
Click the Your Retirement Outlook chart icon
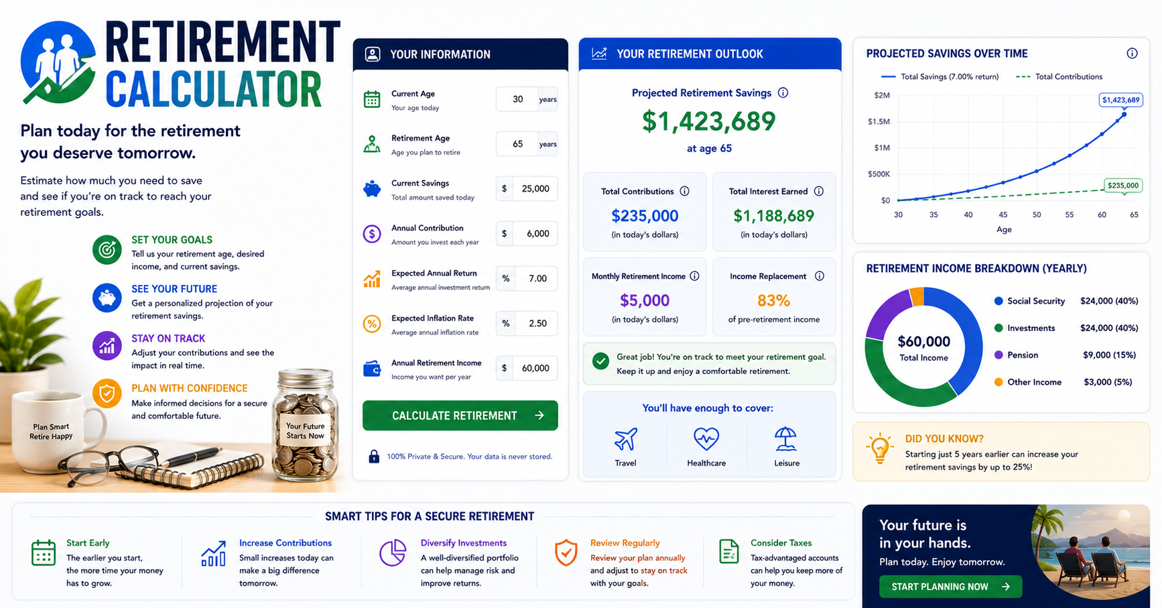pos(600,53)
